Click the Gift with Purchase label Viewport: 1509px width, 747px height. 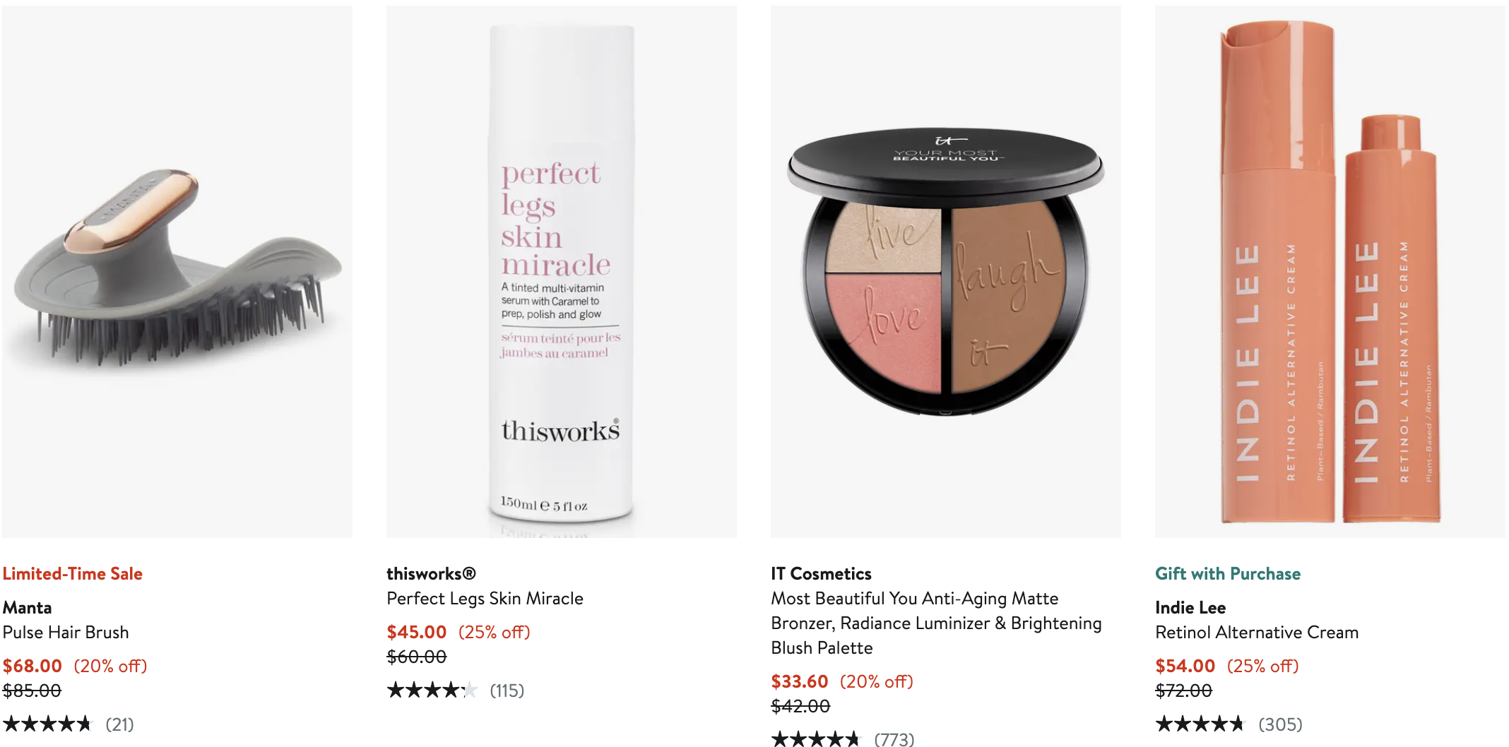pyautogui.click(x=1228, y=574)
